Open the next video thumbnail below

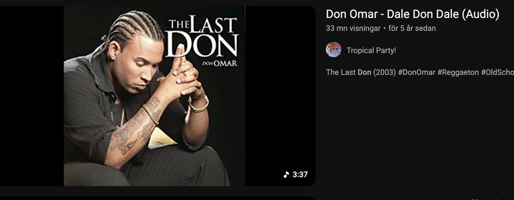pos(158,198)
